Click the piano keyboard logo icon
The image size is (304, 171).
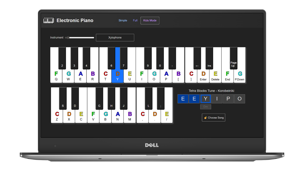(x=49, y=20)
